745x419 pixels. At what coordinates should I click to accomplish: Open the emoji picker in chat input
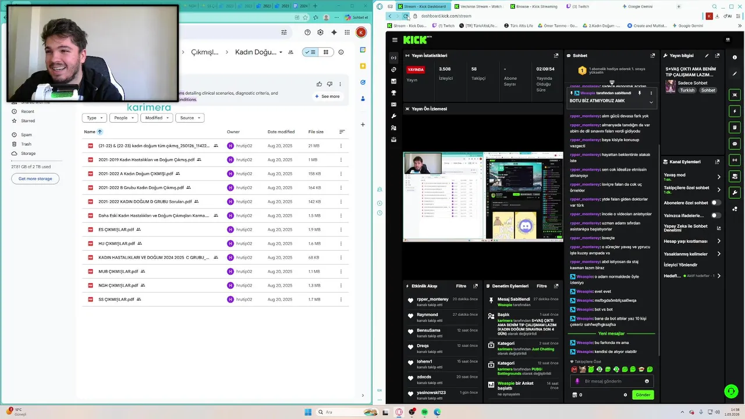(647, 381)
